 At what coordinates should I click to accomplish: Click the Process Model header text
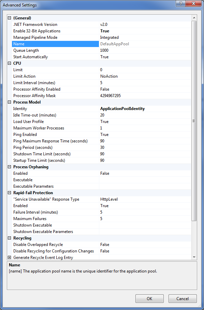(x=27, y=102)
